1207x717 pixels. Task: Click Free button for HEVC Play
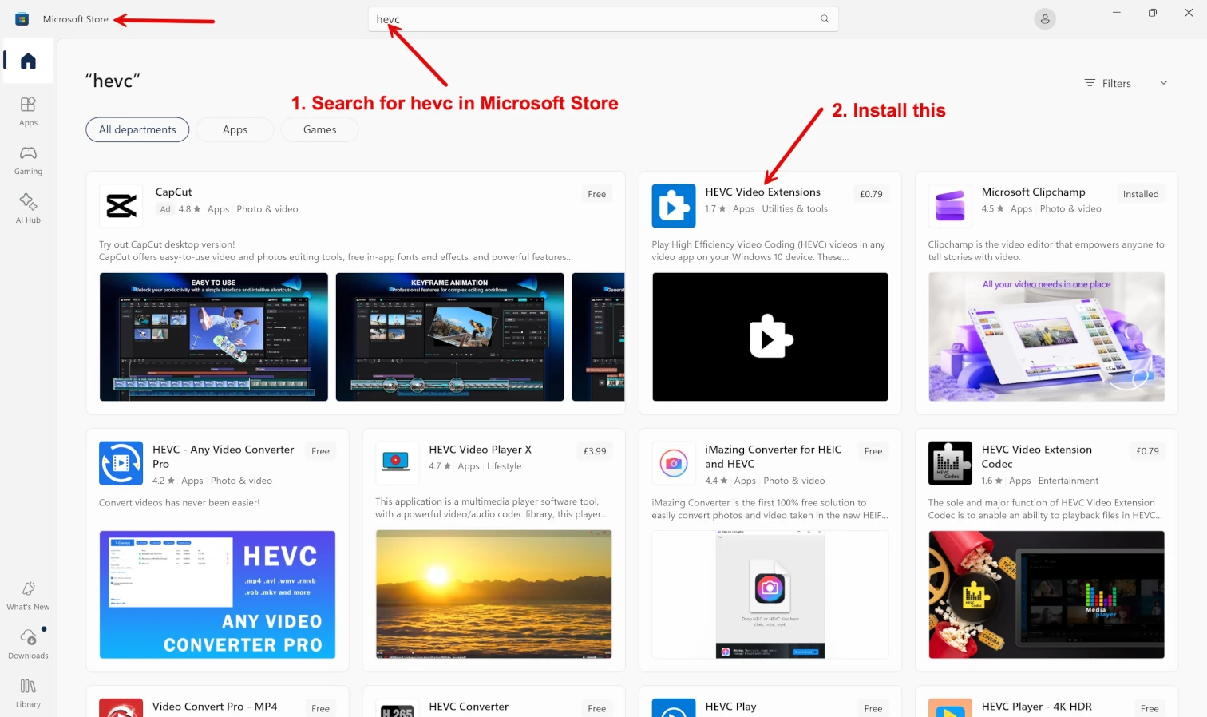873,708
